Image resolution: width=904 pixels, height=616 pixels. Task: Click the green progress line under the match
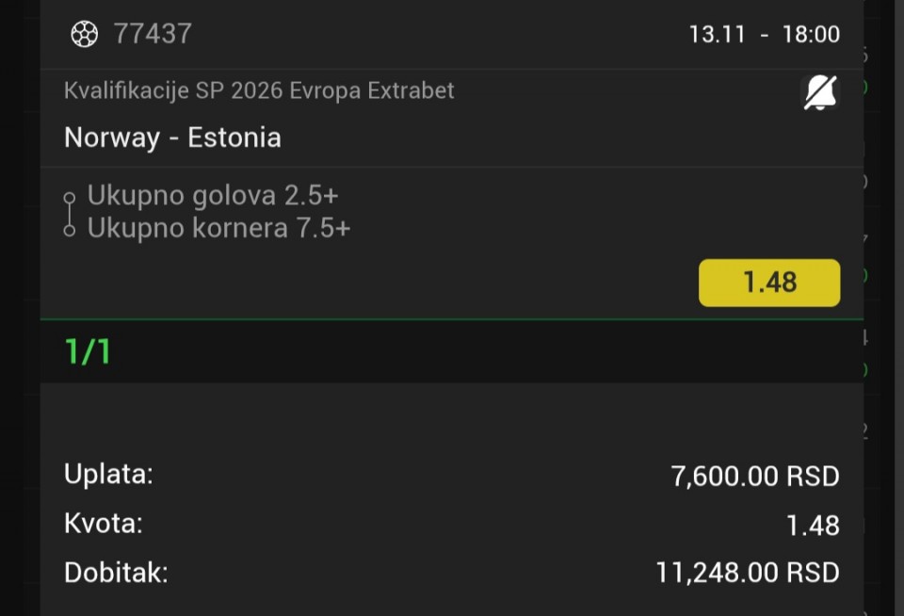(452, 320)
